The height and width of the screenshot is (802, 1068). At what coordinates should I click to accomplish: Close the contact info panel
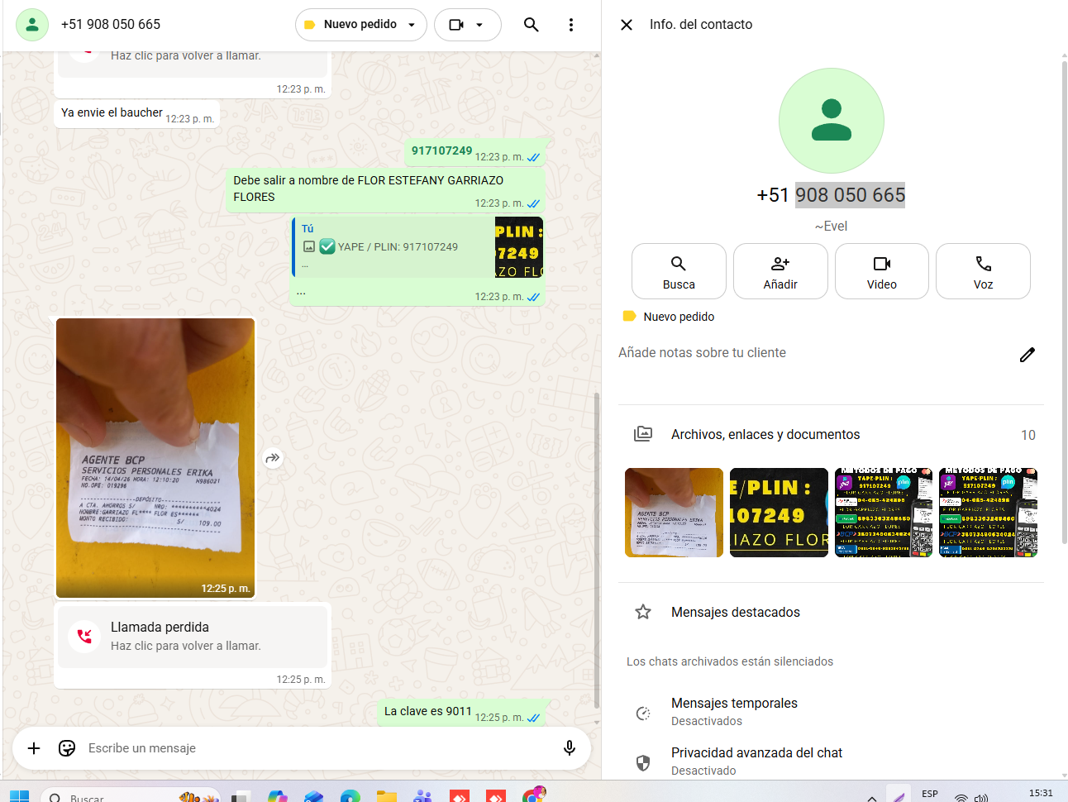point(627,25)
